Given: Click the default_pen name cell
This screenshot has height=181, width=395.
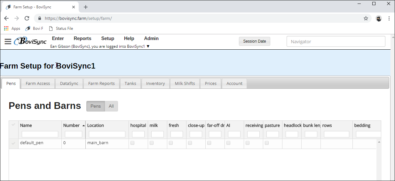Looking at the screenshot, I should [x=40, y=144].
